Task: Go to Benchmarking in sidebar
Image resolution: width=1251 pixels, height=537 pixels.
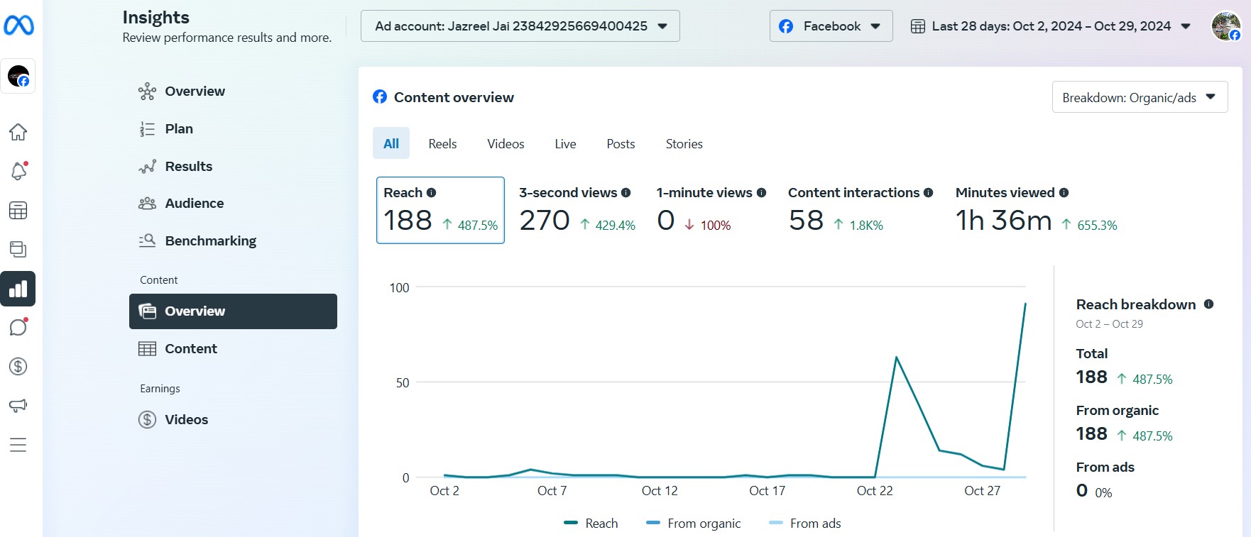Action: pos(210,241)
